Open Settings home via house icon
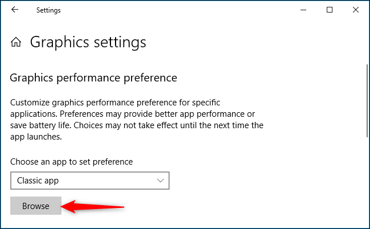Screen dimensions: 370x229 point(16,42)
